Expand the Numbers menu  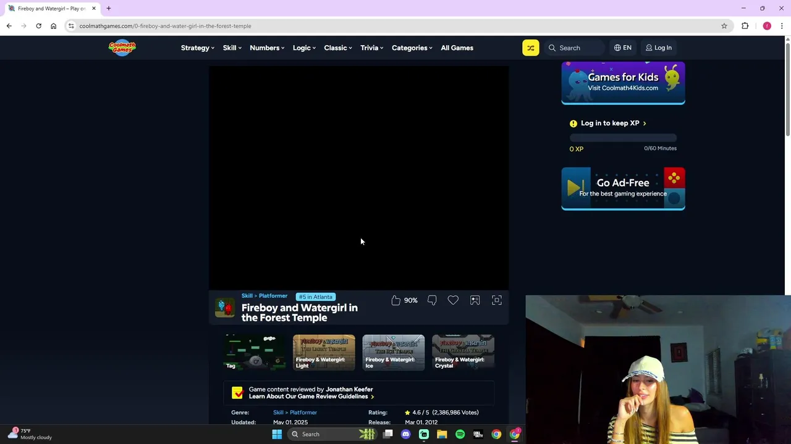pyautogui.click(x=267, y=47)
